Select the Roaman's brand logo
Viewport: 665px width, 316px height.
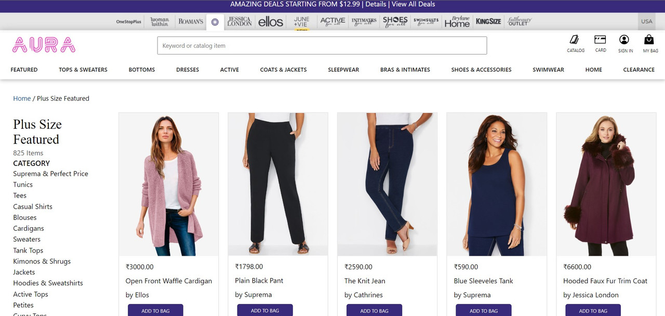tap(191, 22)
